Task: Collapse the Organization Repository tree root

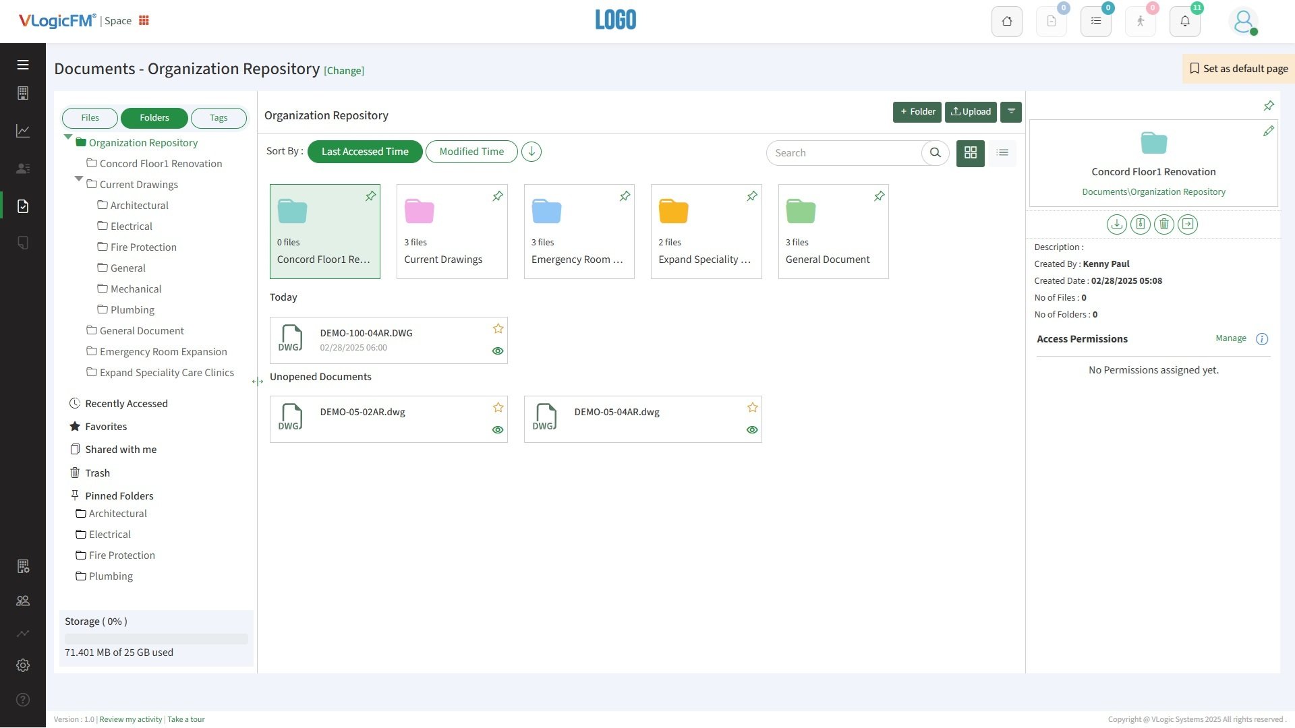Action: point(68,137)
